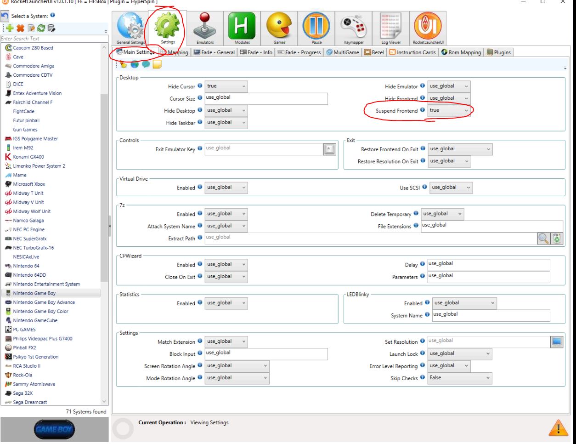
Task: Click the red X delete system icon
Action: point(20,28)
